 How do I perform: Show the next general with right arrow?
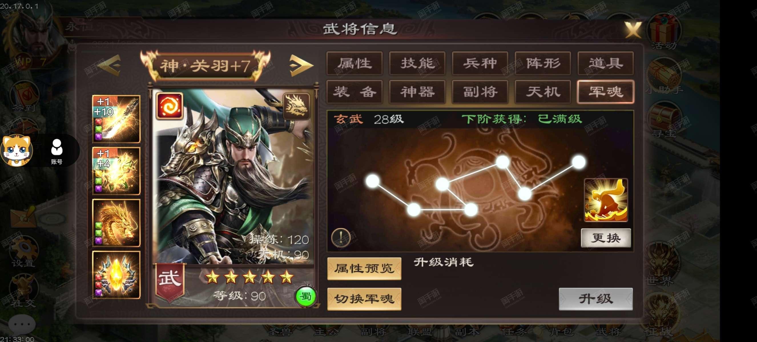coord(301,65)
